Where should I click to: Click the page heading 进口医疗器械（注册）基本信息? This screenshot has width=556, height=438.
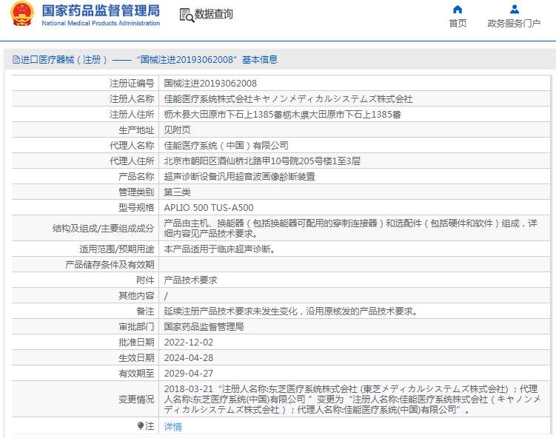click(149, 59)
